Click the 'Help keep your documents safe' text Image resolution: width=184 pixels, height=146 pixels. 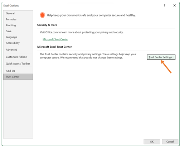click(91, 15)
